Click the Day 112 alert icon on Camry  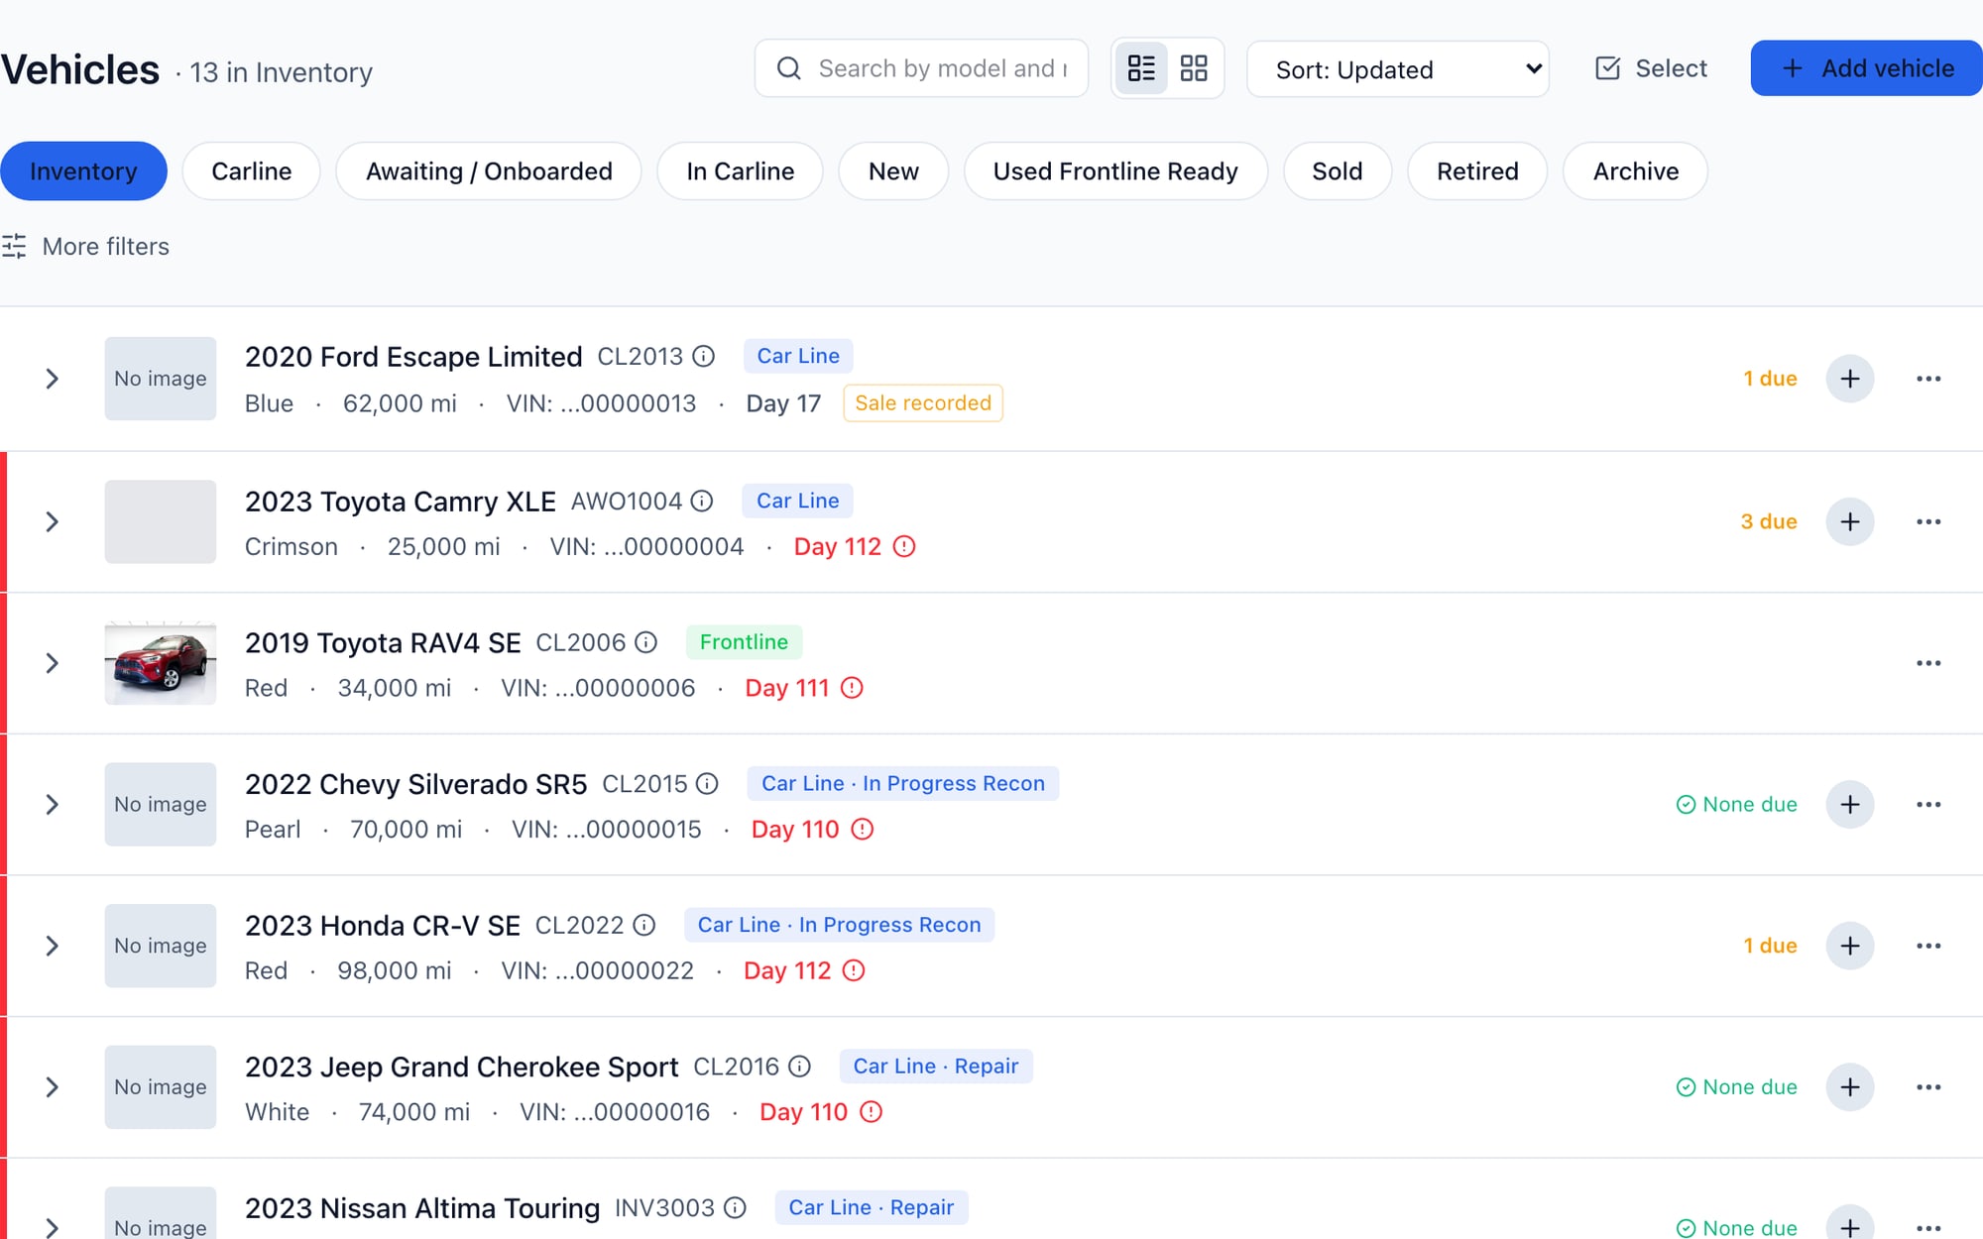click(x=904, y=546)
